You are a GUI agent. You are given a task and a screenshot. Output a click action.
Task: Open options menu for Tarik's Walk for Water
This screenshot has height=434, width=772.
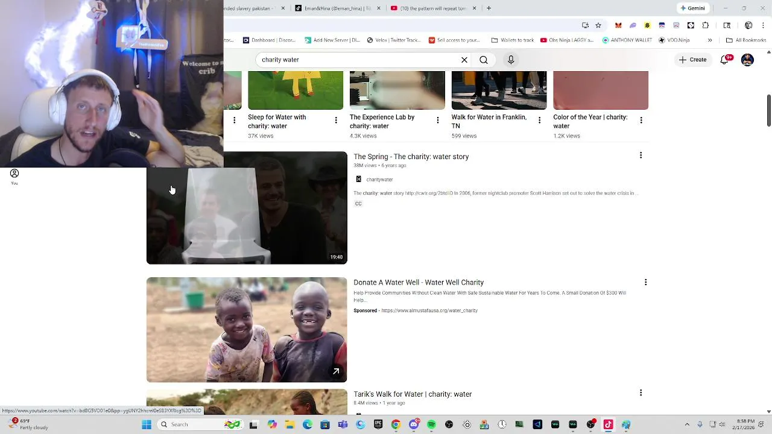641,393
